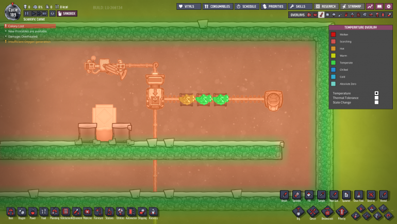Open the Medicine build category
397x224 pixels.
coord(87,212)
